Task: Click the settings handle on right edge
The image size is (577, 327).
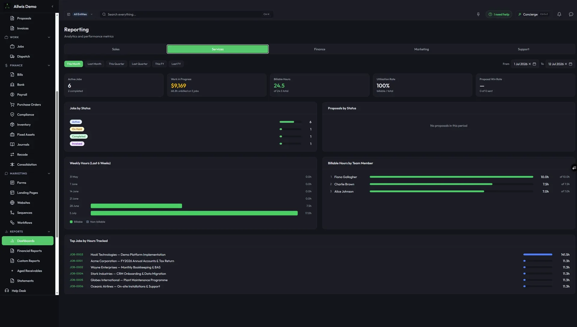Action: click(574, 168)
